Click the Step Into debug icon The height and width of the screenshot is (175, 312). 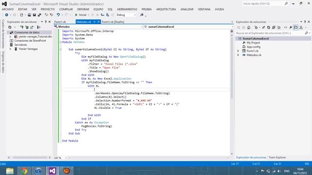(102, 15)
